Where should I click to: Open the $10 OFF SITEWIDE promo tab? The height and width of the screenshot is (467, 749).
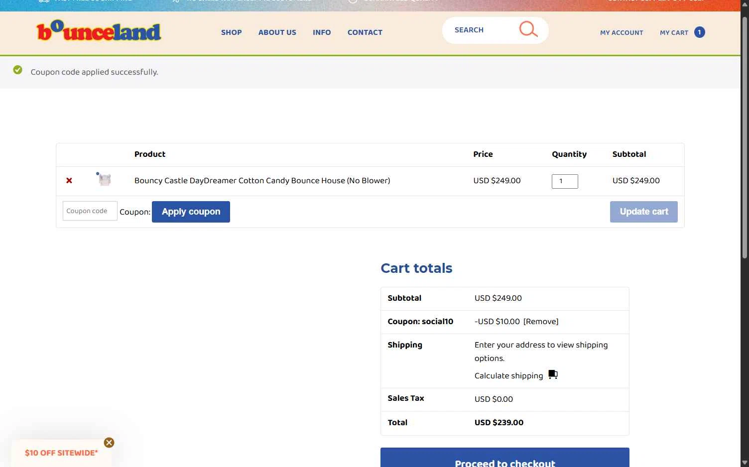pos(61,453)
